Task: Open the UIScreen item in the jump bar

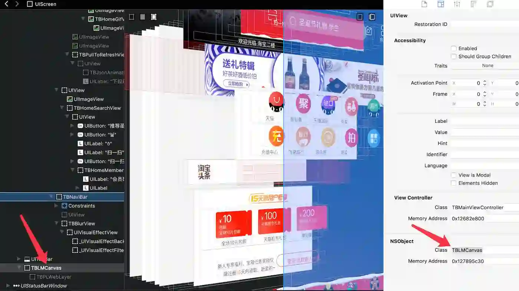Action: point(42,4)
